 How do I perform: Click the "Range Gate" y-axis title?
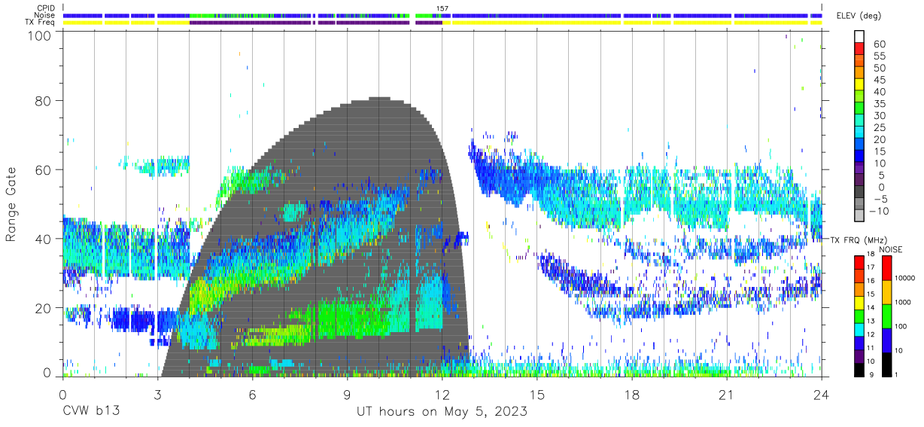(x=11, y=205)
